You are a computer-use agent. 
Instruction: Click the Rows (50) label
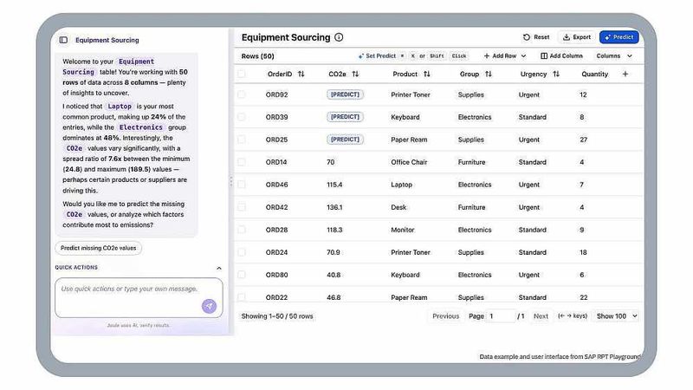(257, 56)
